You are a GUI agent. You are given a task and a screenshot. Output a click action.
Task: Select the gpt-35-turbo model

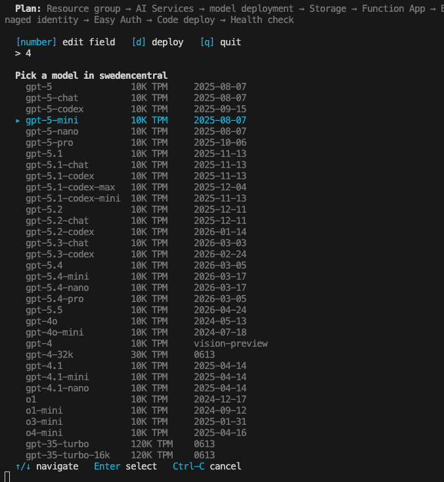(x=120, y=444)
